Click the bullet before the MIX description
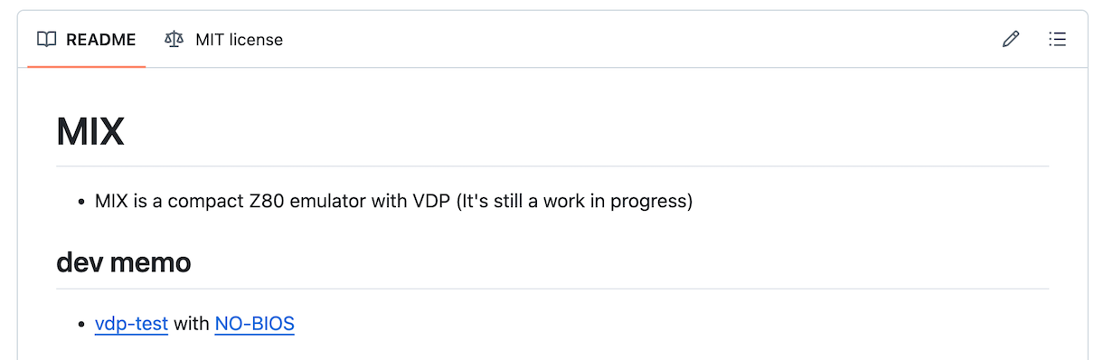The image size is (1103, 360). (x=81, y=202)
